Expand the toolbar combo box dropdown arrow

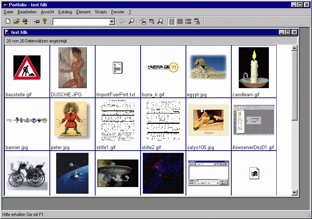pyautogui.click(x=112, y=22)
